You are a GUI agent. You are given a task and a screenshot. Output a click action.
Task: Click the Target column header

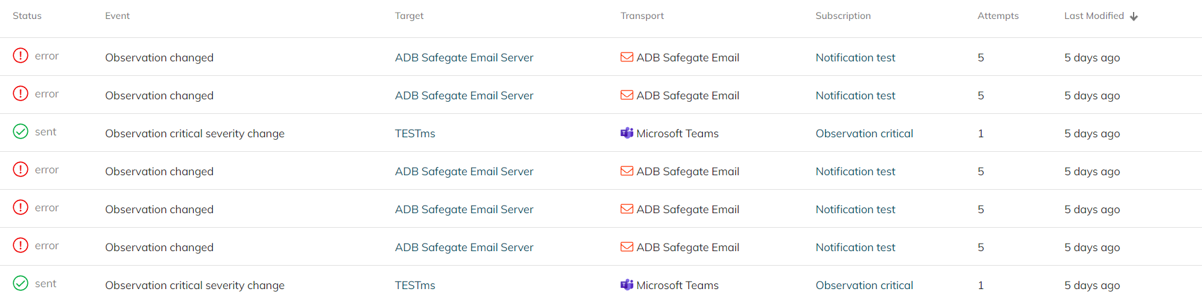click(x=409, y=16)
